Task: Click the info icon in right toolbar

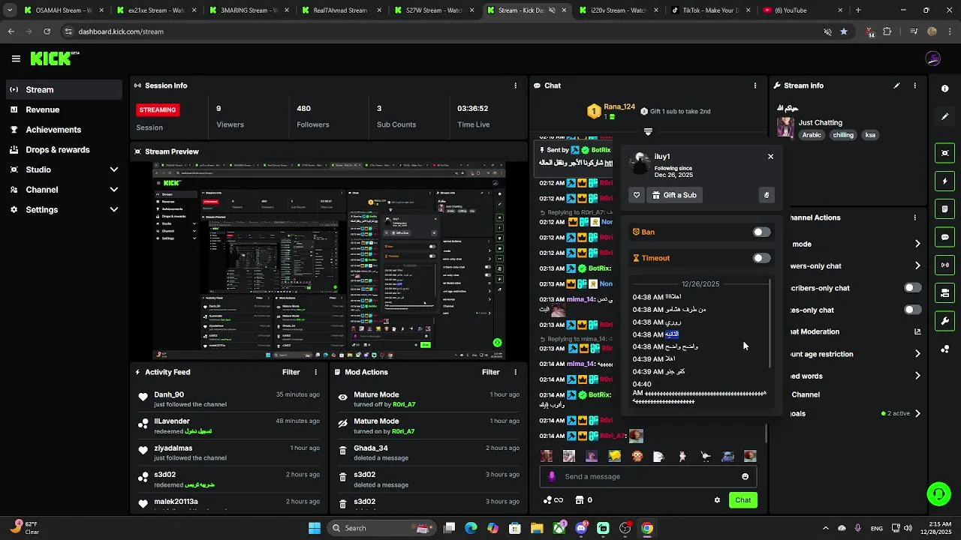Action: tap(944, 88)
